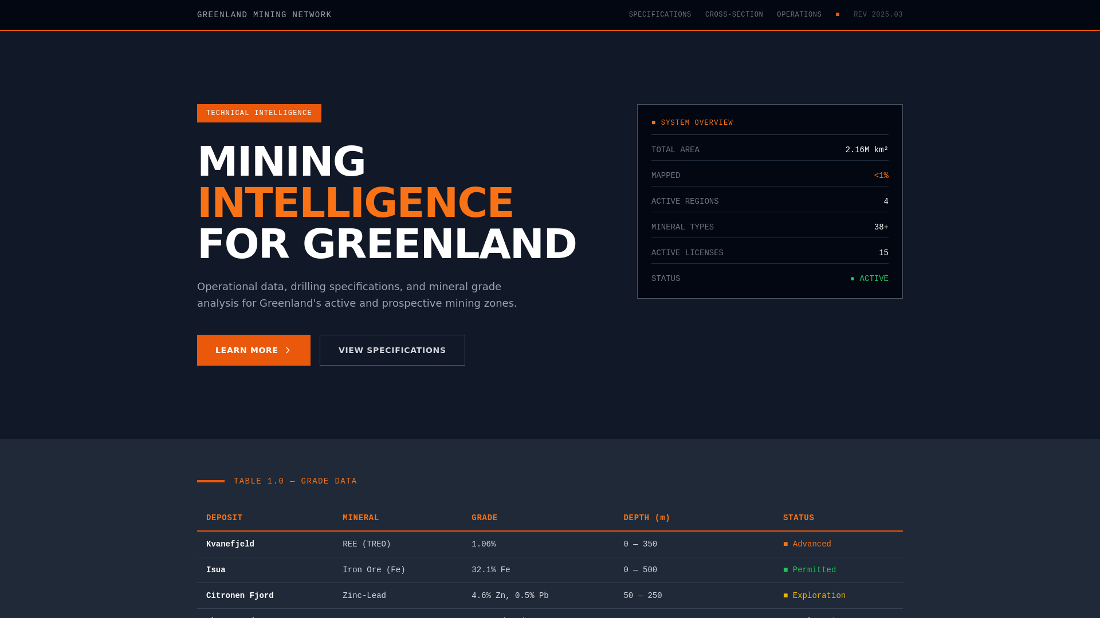Image resolution: width=1100 pixels, height=618 pixels.
Task: Select the Citronen Fjord deposit name
Action: point(240,596)
